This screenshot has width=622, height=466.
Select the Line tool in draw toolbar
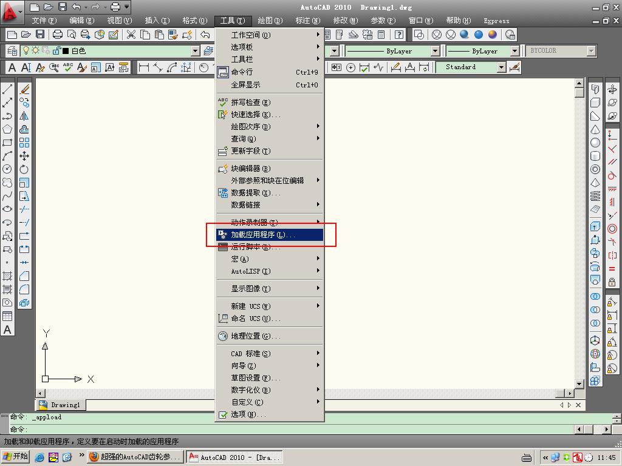point(7,89)
